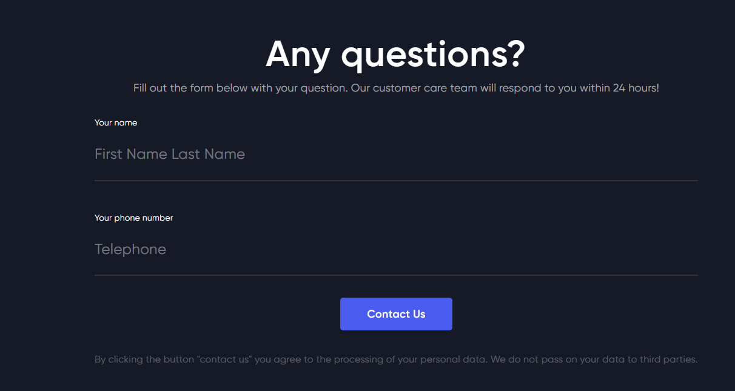Focus the First Name Last Name field
This screenshot has height=391, width=735.
pyautogui.click(x=396, y=154)
